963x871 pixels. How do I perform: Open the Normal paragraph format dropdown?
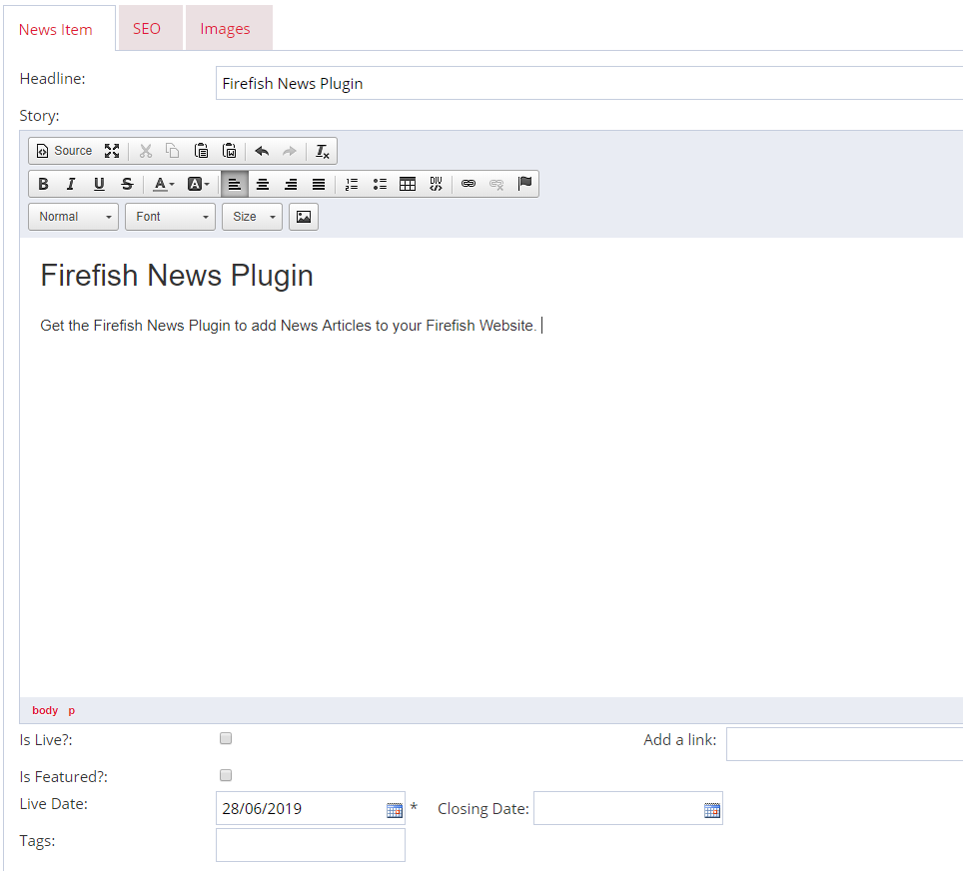pyautogui.click(x=73, y=217)
